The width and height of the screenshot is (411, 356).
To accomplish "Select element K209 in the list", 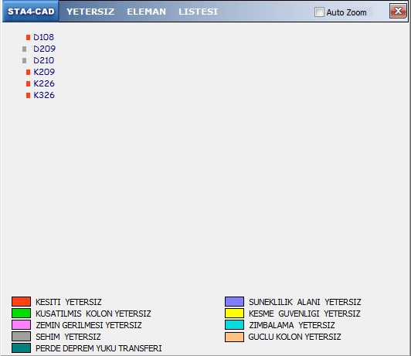I will click(x=44, y=72).
